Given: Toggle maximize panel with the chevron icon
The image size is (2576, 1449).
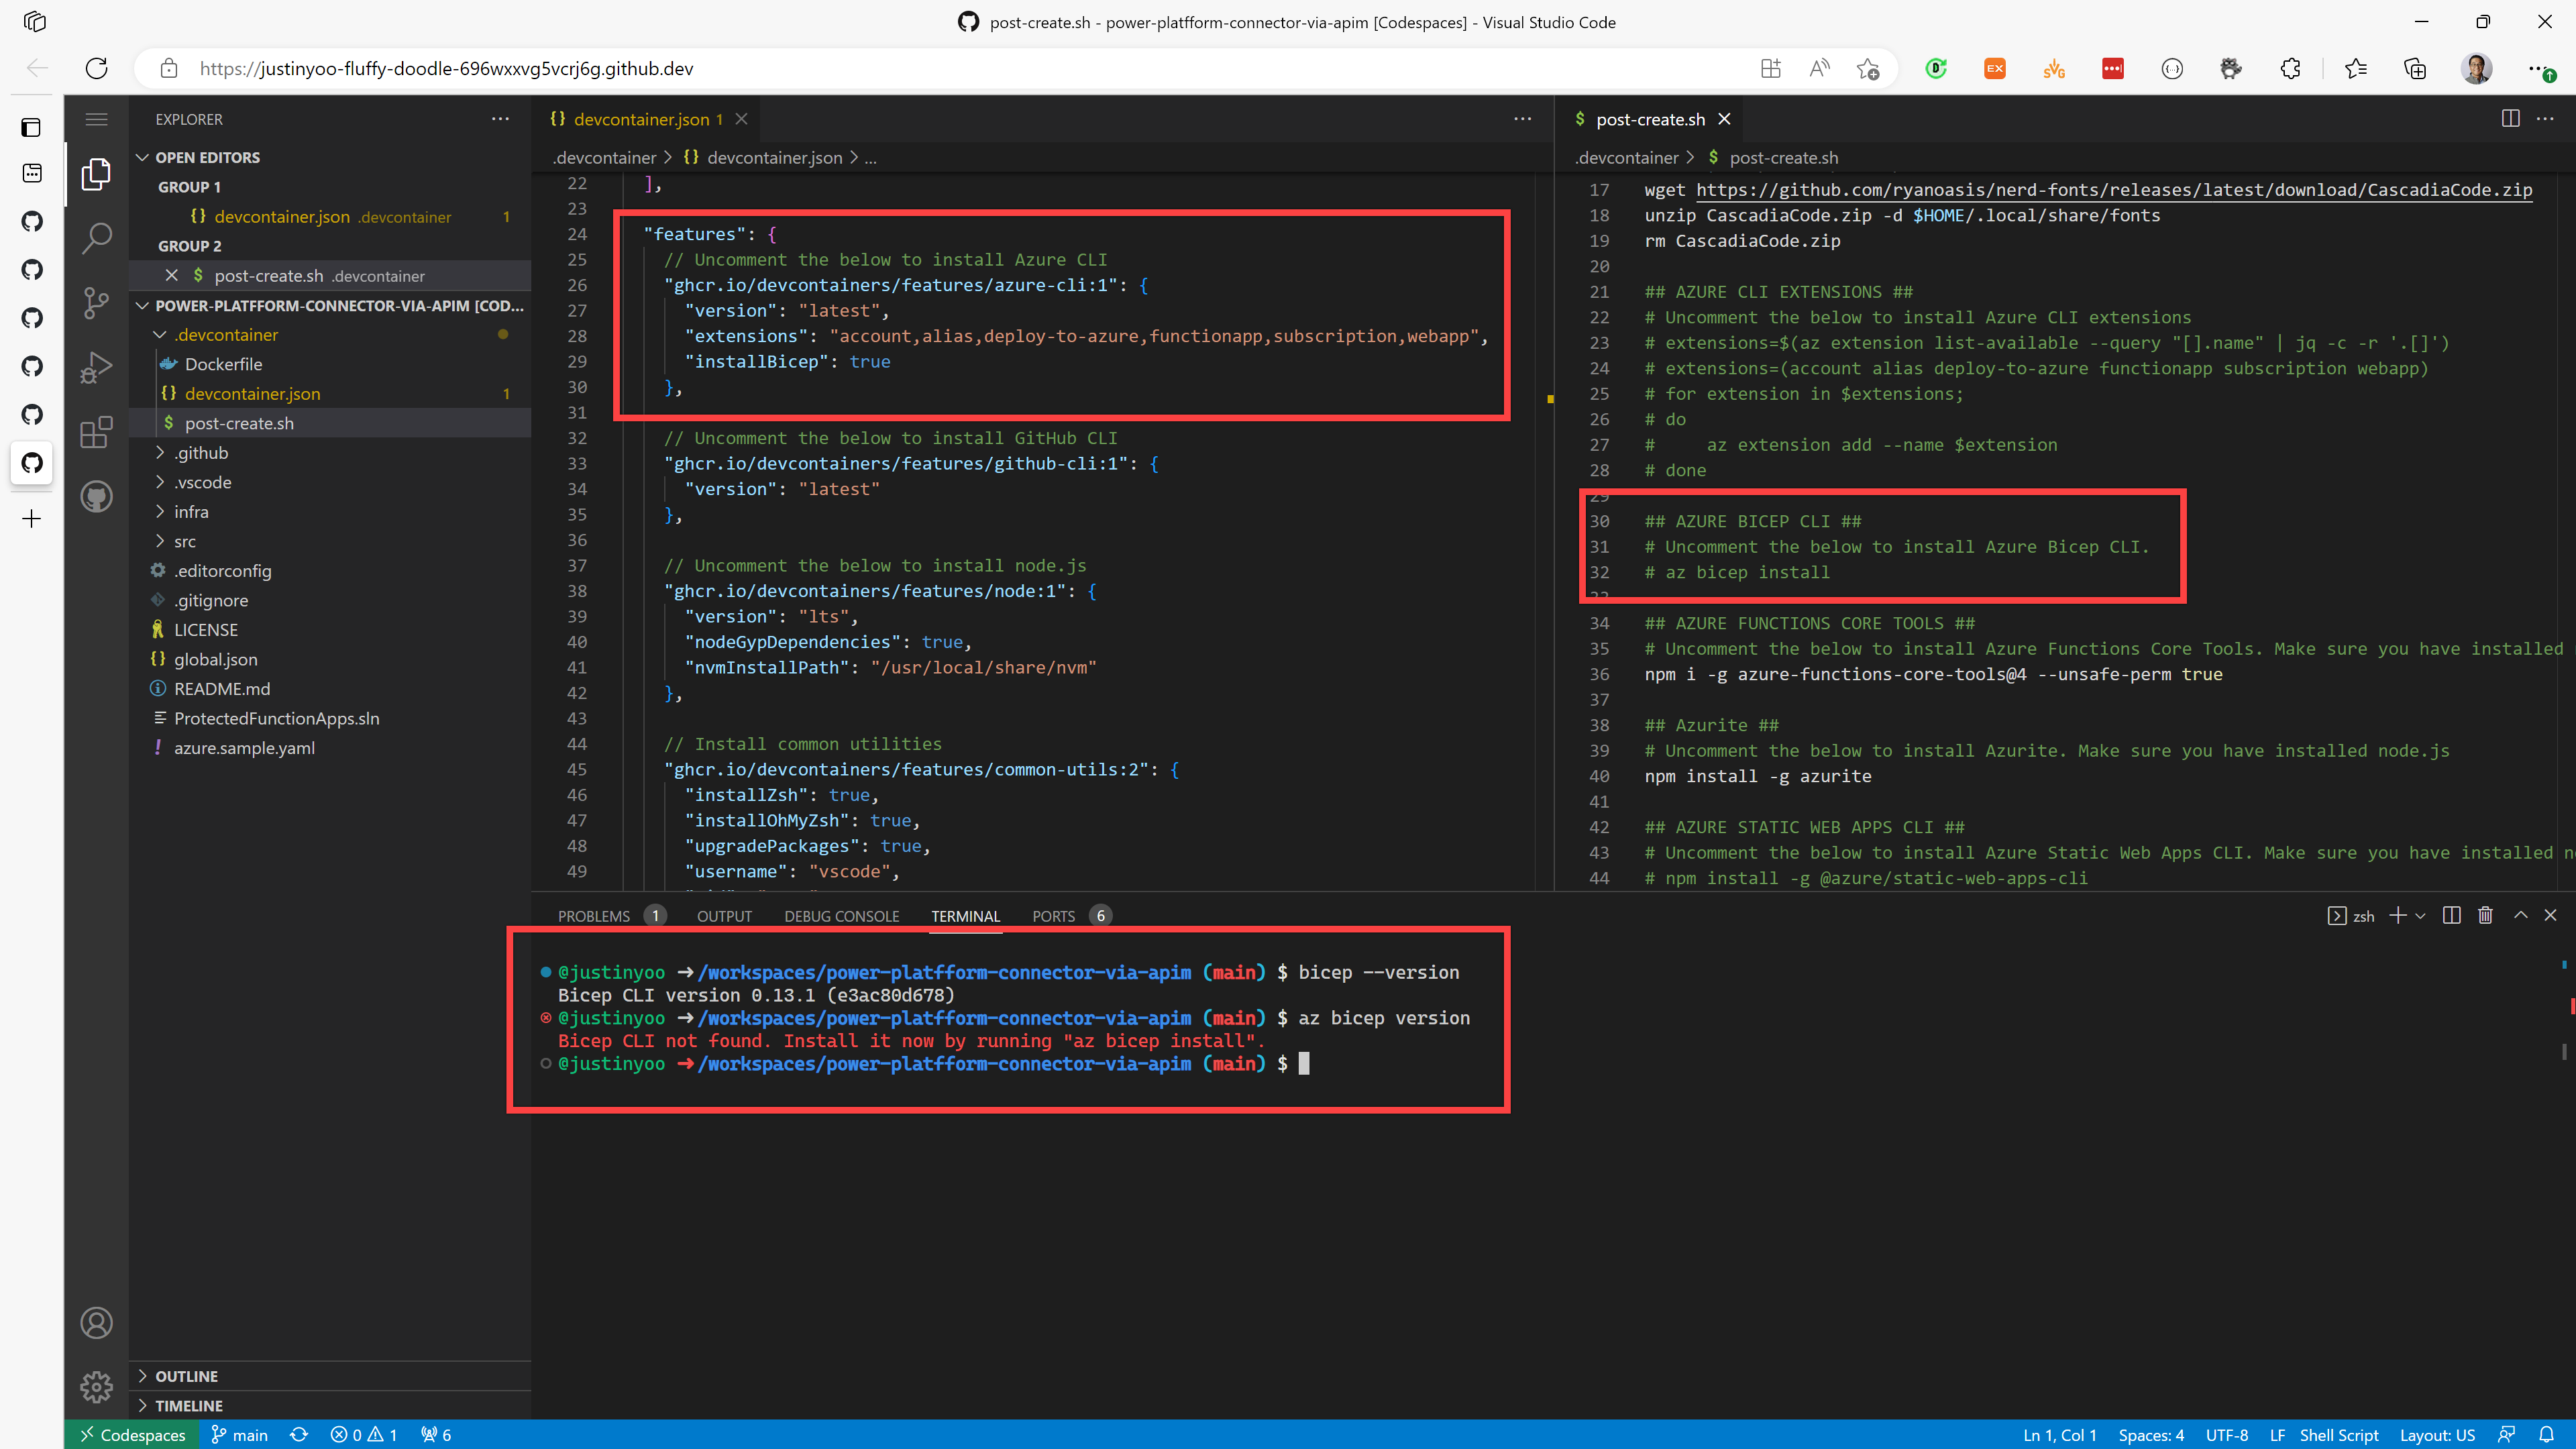Looking at the screenshot, I should tap(2520, 915).
